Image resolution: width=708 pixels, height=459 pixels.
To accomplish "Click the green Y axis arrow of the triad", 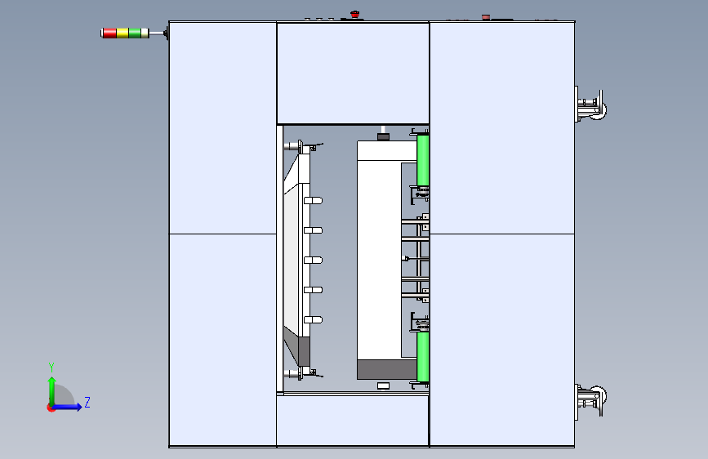I will pos(52,390).
